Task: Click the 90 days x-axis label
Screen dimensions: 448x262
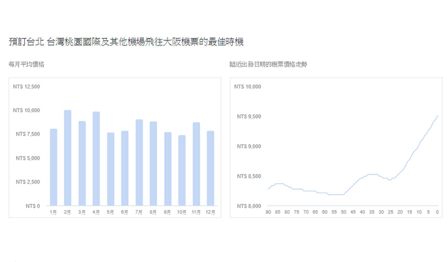Action: tap(268, 212)
